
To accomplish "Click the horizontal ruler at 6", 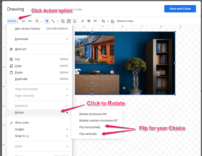I will tap(122, 26).
